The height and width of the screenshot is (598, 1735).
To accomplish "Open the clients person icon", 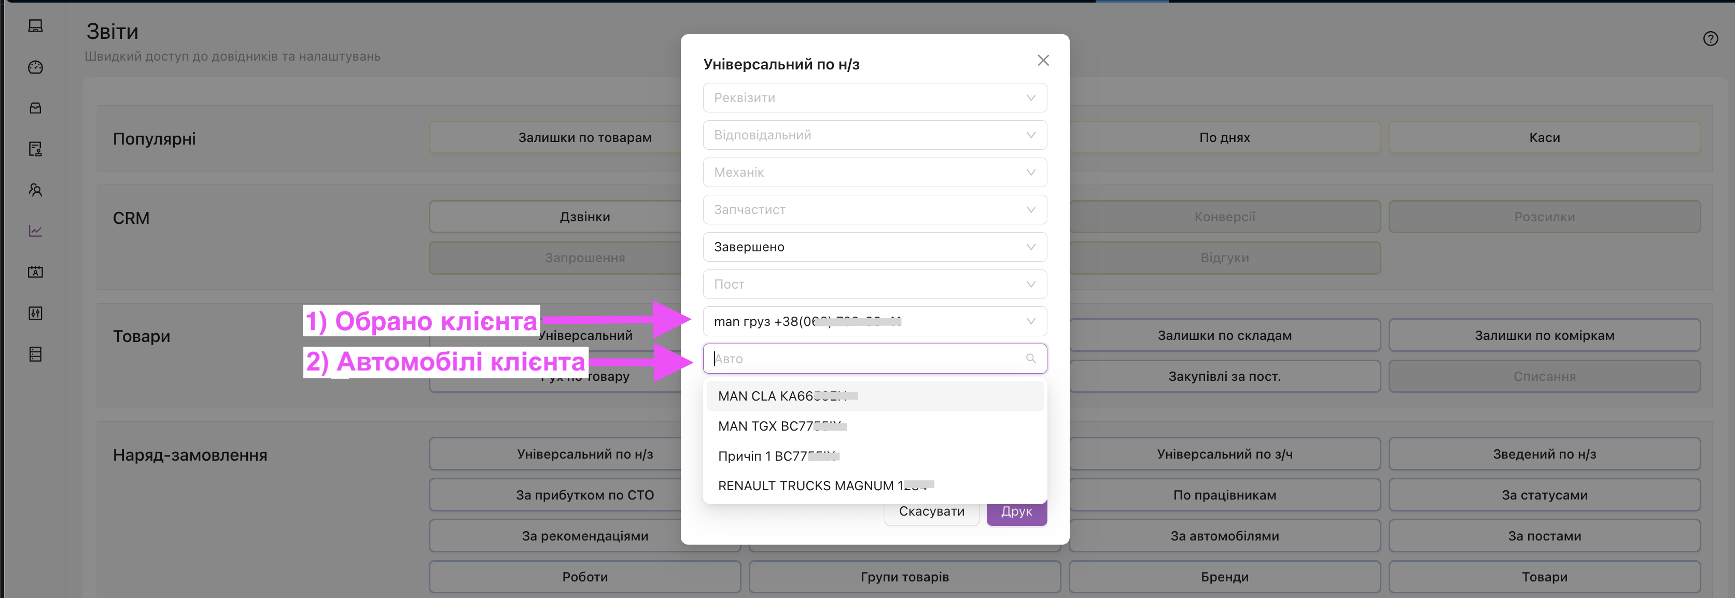I will [36, 190].
